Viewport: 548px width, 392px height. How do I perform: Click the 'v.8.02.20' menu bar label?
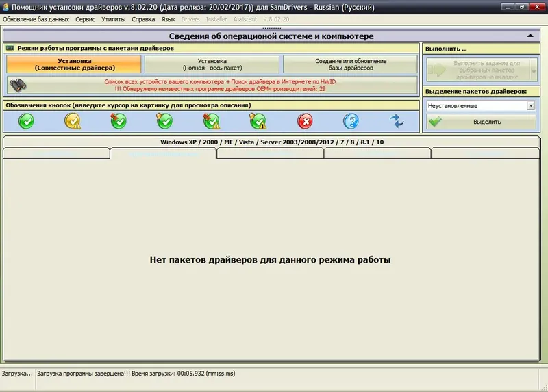(x=276, y=19)
